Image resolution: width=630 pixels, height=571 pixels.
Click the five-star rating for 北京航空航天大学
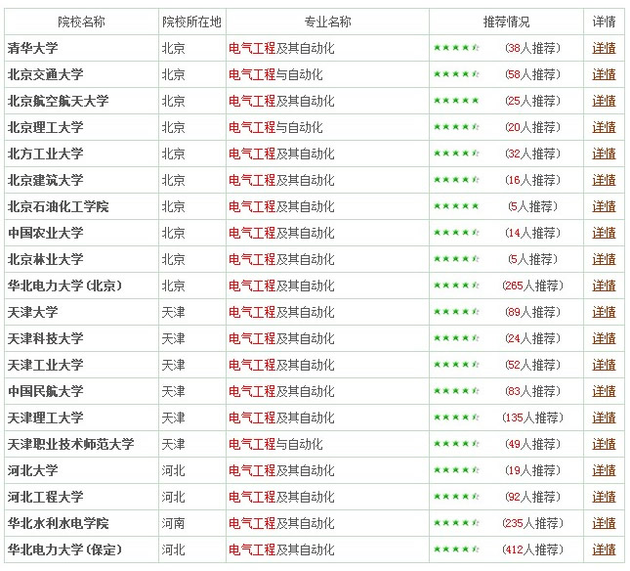[x=456, y=101]
